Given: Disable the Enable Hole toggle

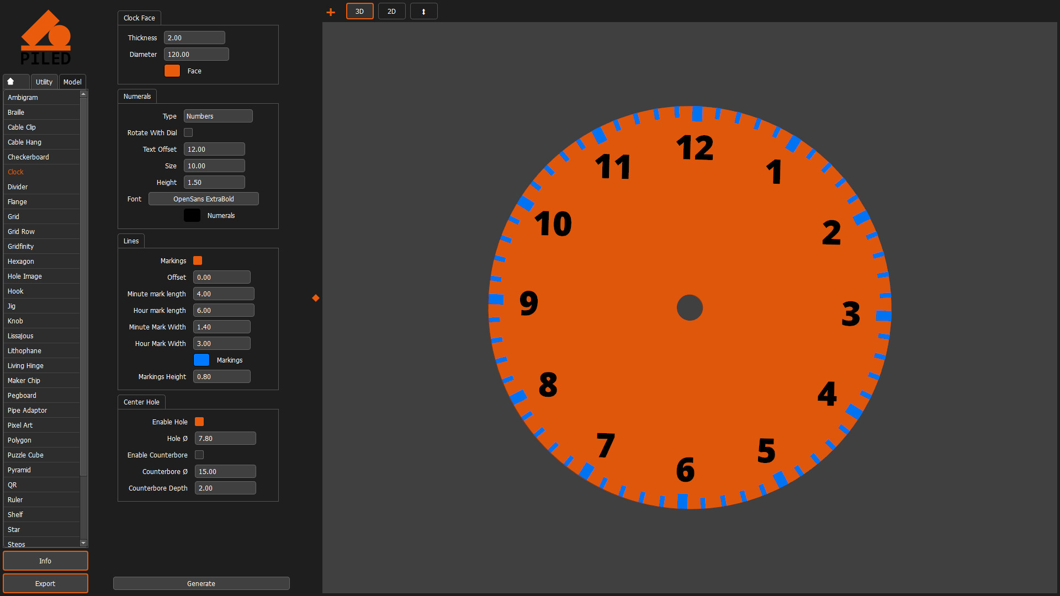Looking at the screenshot, I should point(199,422).
